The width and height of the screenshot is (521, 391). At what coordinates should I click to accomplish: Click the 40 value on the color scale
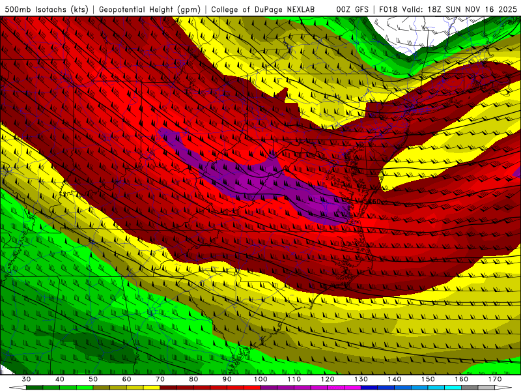[59, 379]
